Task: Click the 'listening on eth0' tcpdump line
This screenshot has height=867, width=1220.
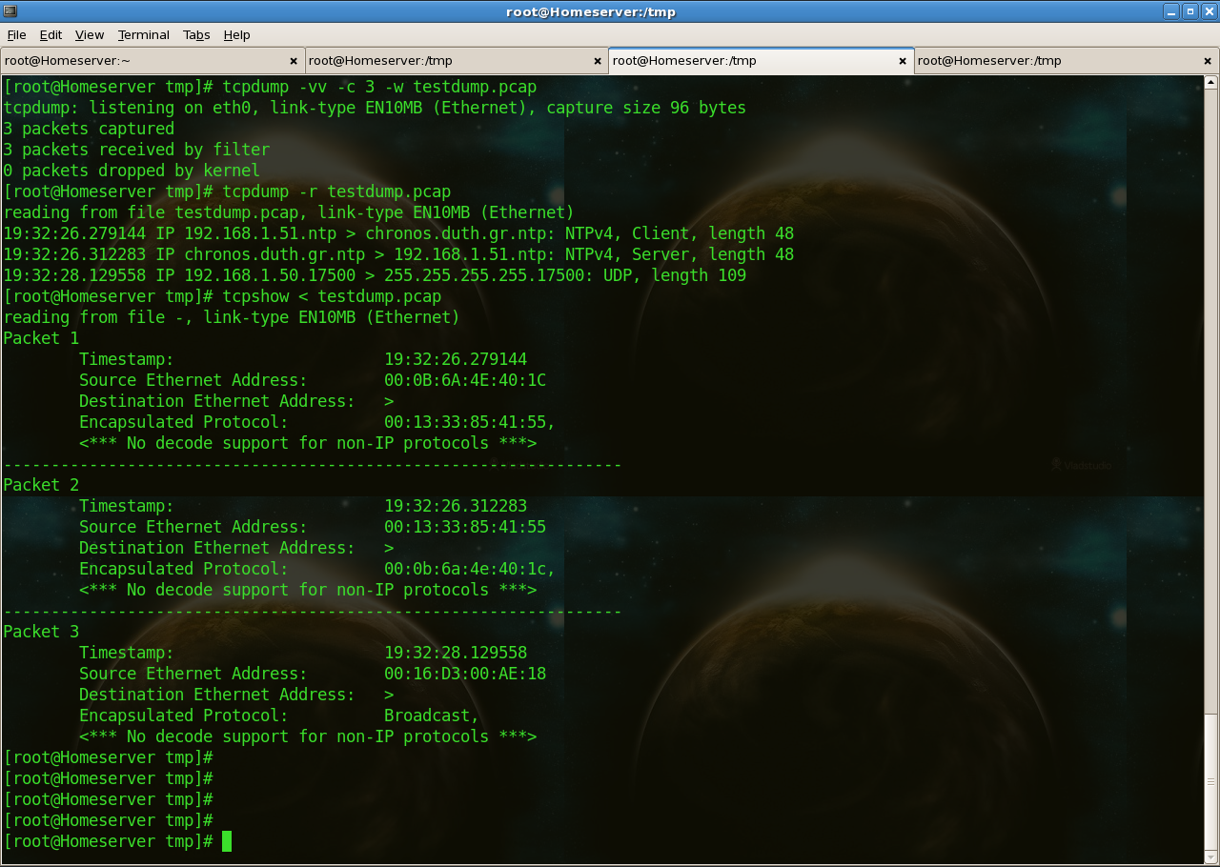Action: tap(375, 108)
